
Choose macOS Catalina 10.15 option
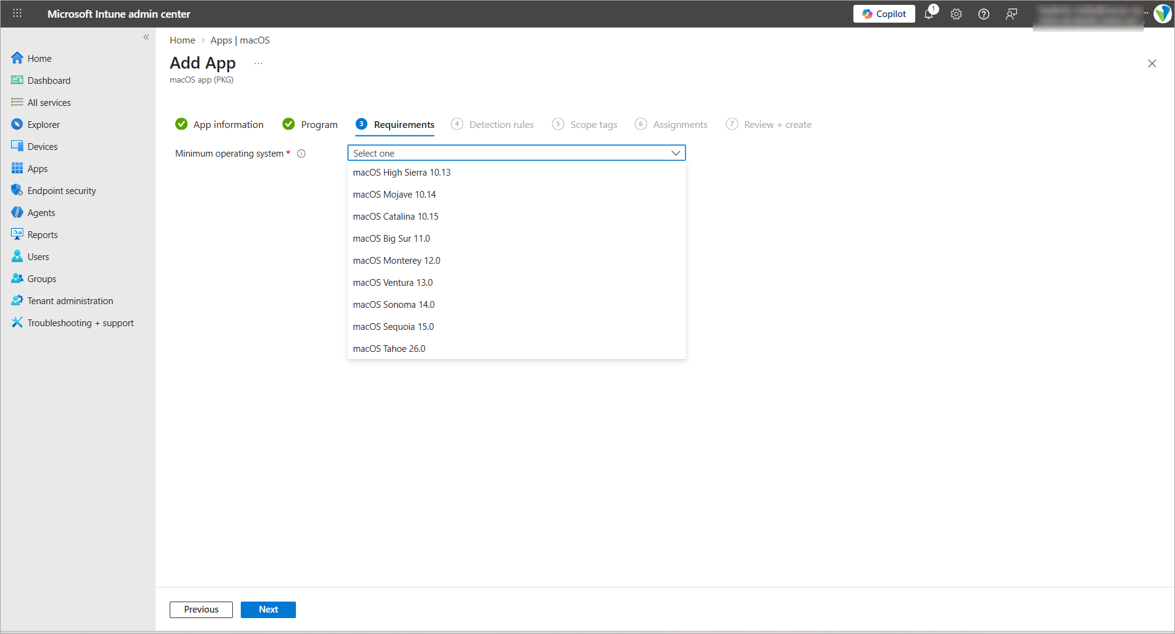tap(516, 217)
